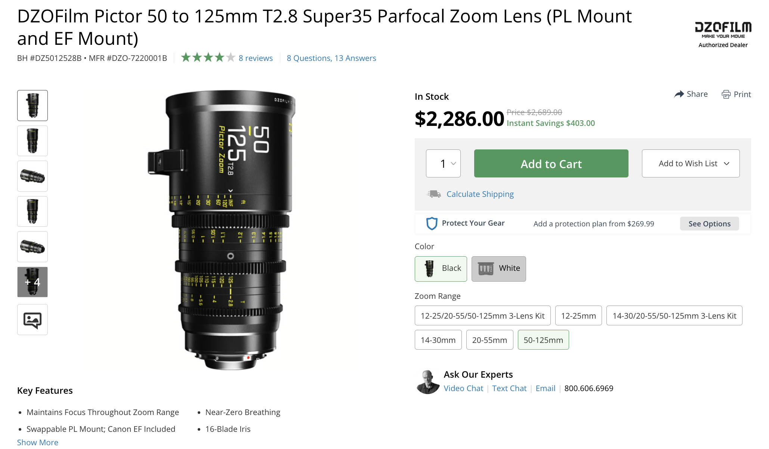
Task: Click the Share arrow icon
Action: coord(679,94)
